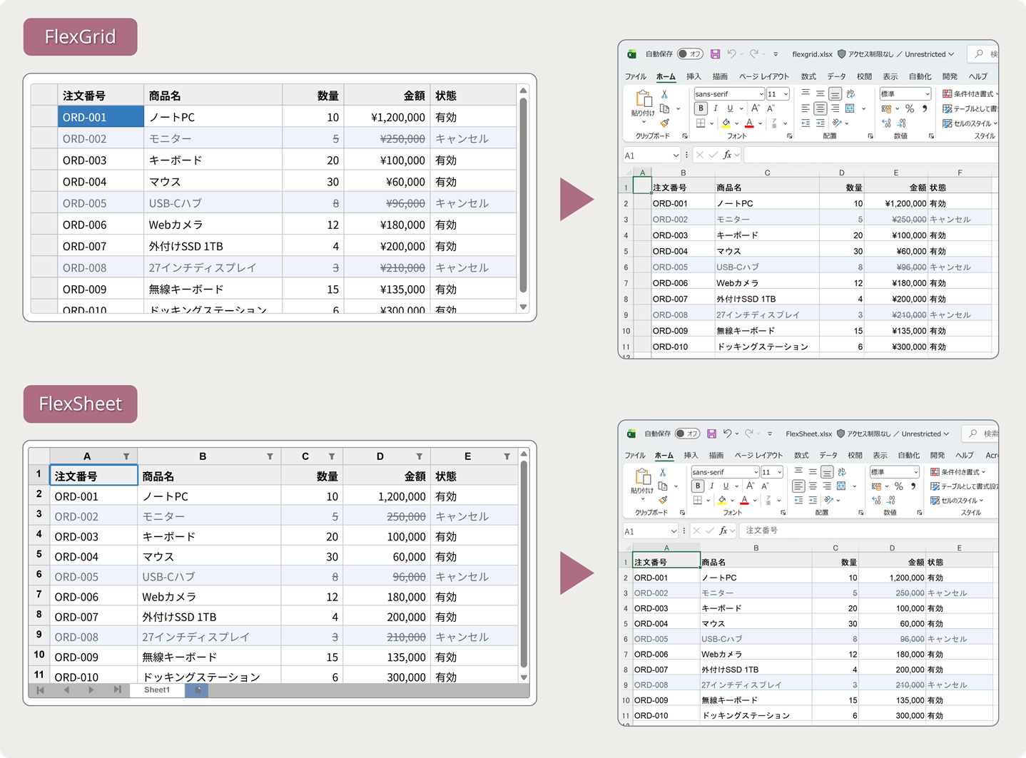Click セルのスタイル button in FlexSheet.xlsx ribbon
Viewport: 1026px width, 758px height.
(958, 501)
